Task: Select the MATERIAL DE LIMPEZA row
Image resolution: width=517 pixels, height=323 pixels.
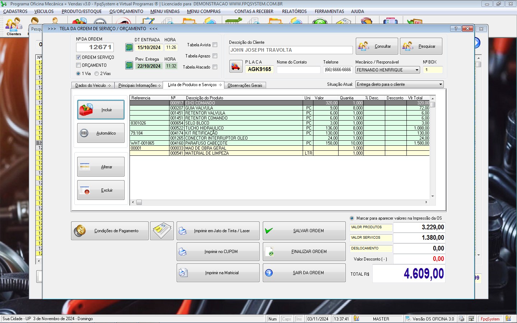Action: click(280, 153)
